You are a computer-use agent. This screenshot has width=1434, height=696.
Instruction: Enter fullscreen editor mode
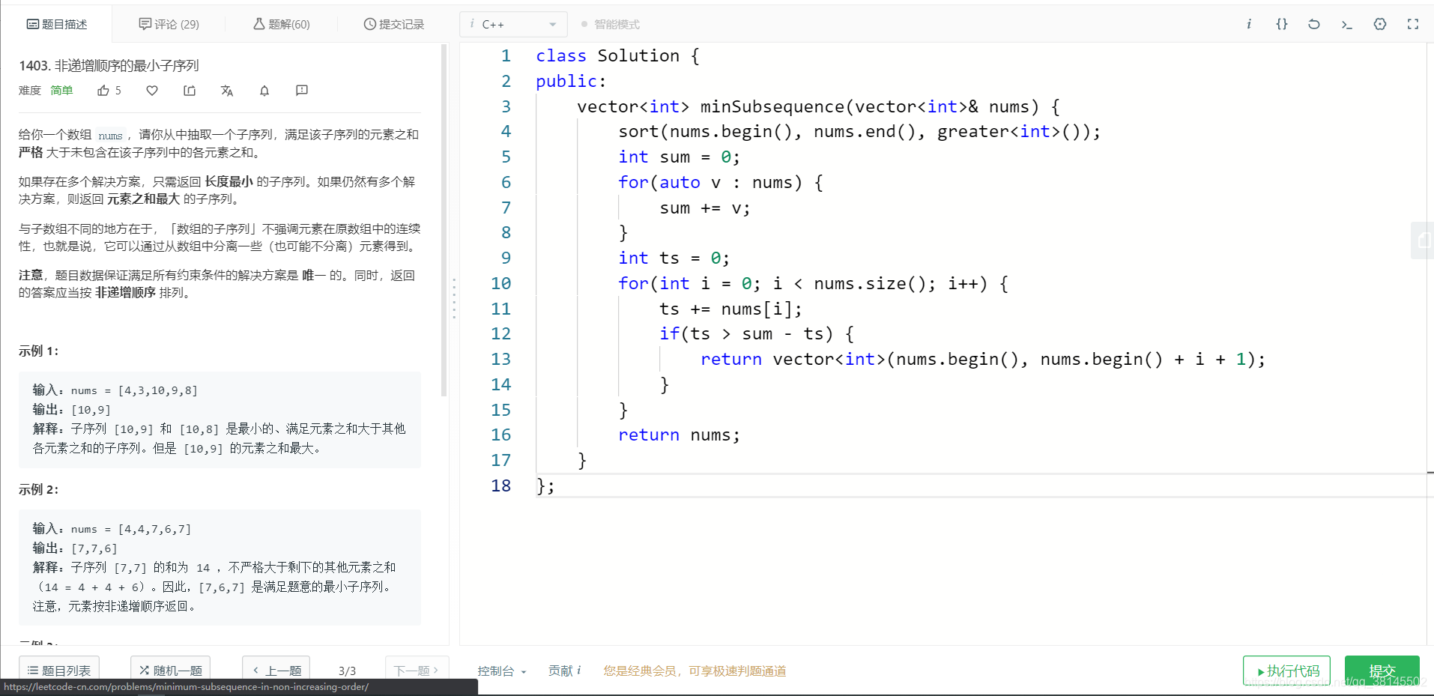pos(1413,24)
